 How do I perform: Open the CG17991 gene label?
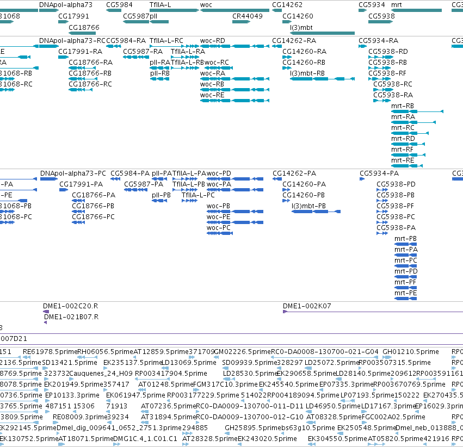(73, 16)
